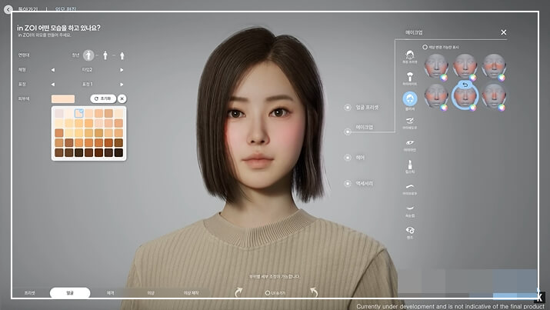The width and height of the screenshot is (550, 310).
Task: Select the 헤어 hair node
Action: tap(348, 158)
